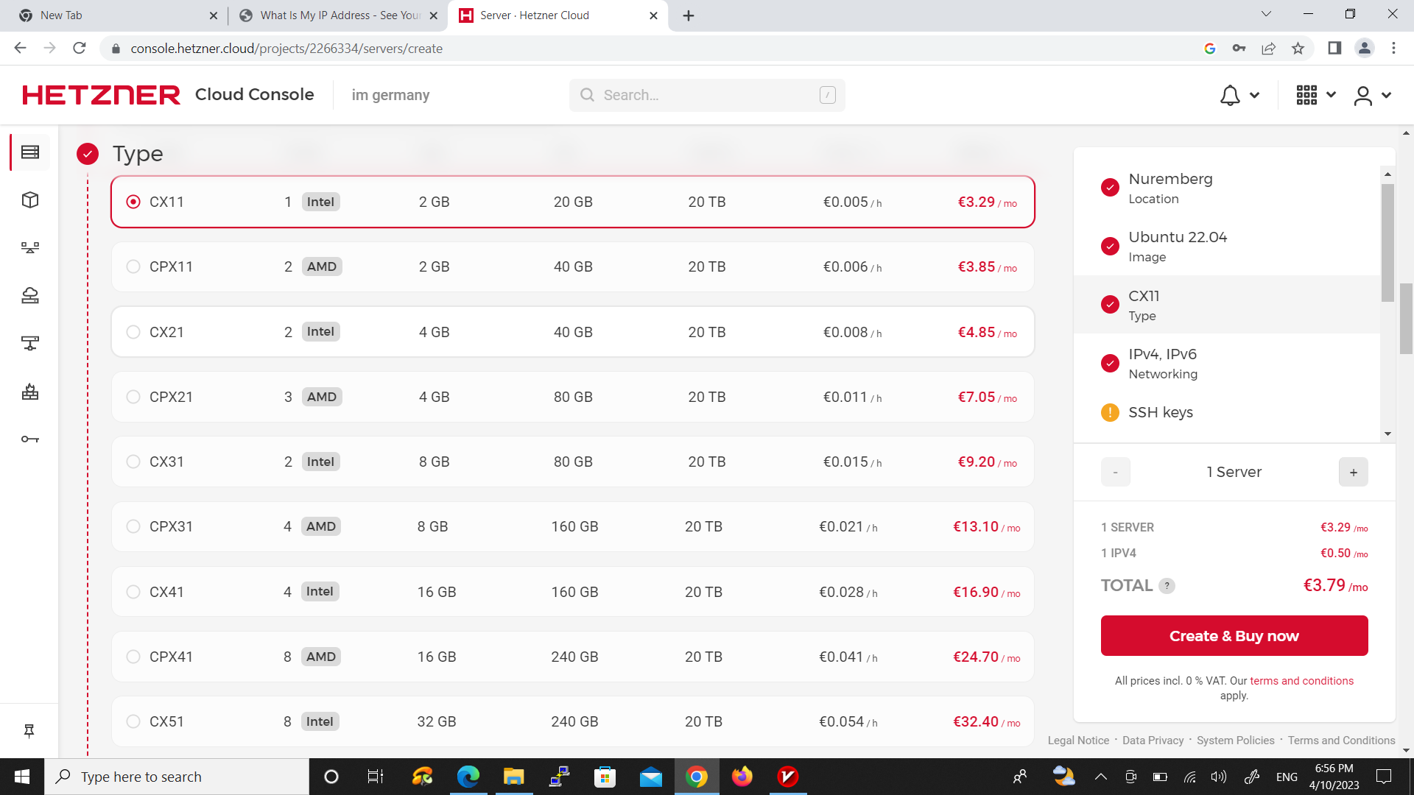
Task: Open Chrome menu three dots
Action: [x=1393, y=48]
